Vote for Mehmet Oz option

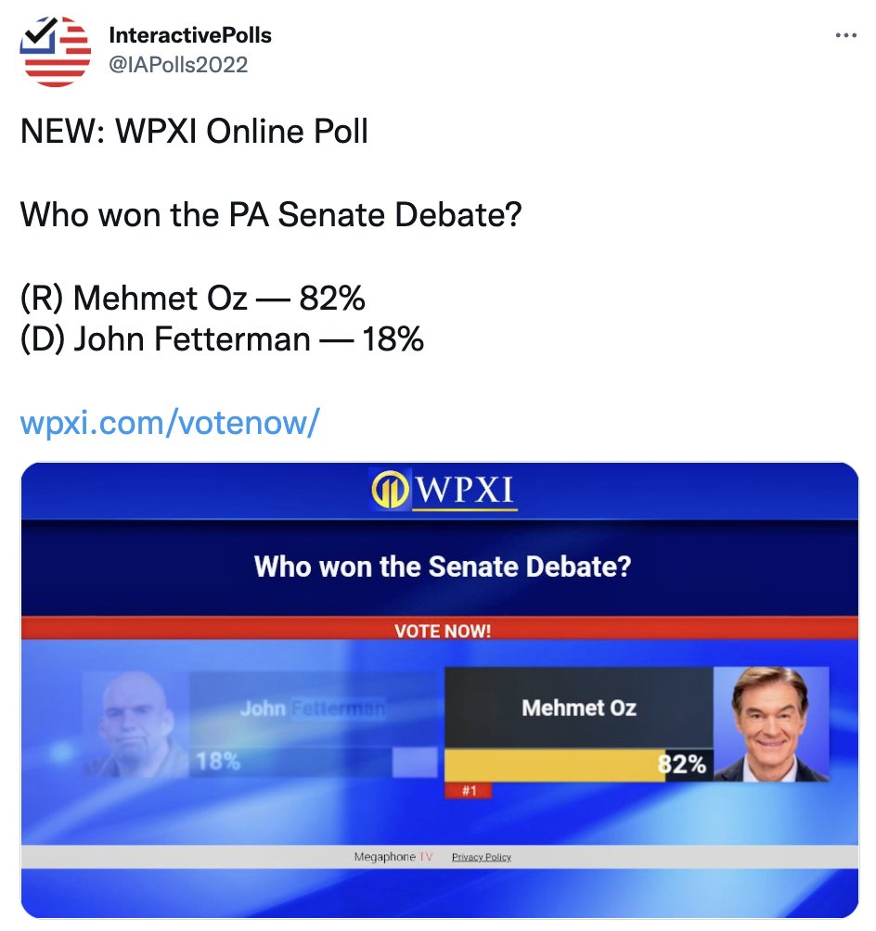(579, 708)
